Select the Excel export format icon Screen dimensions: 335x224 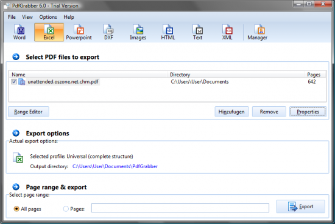click(x=49, y=32)
